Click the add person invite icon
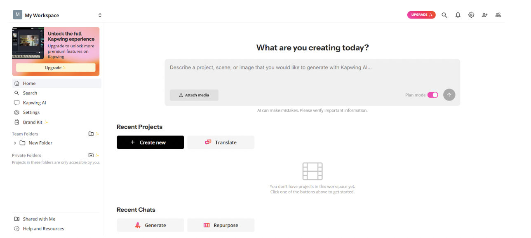531x238 pixels. coord(485,15)
